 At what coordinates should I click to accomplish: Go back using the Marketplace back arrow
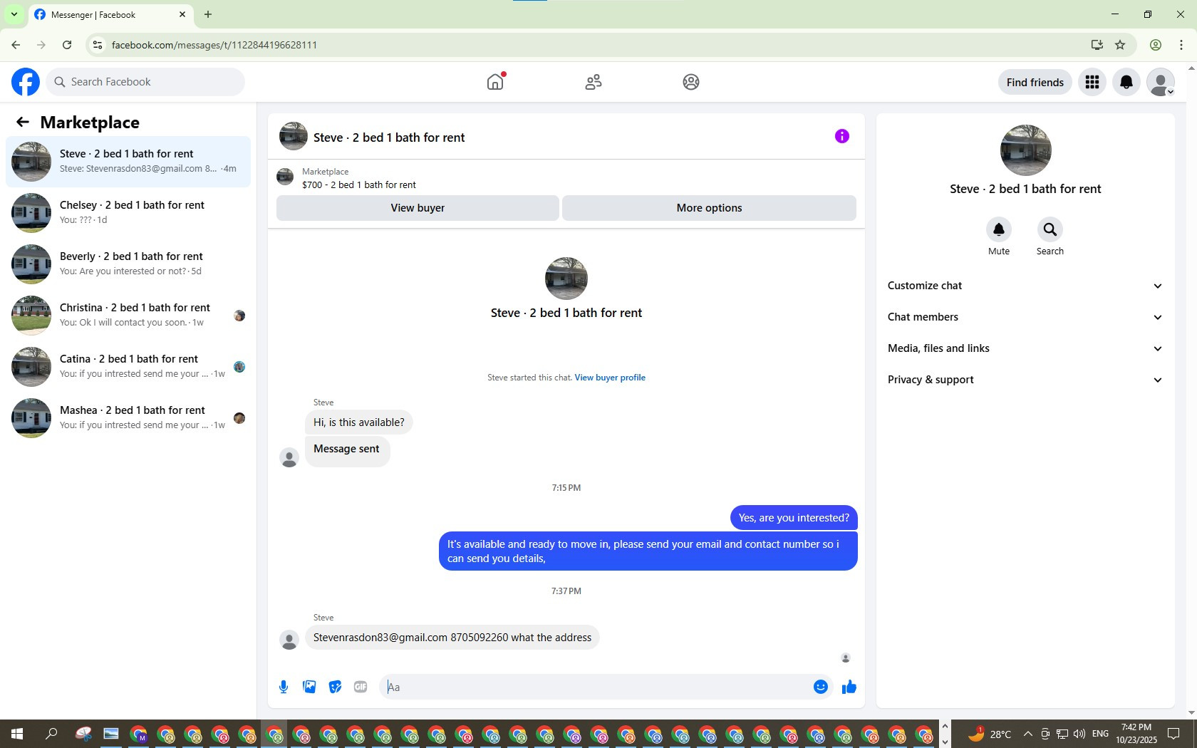pos(23,123)
